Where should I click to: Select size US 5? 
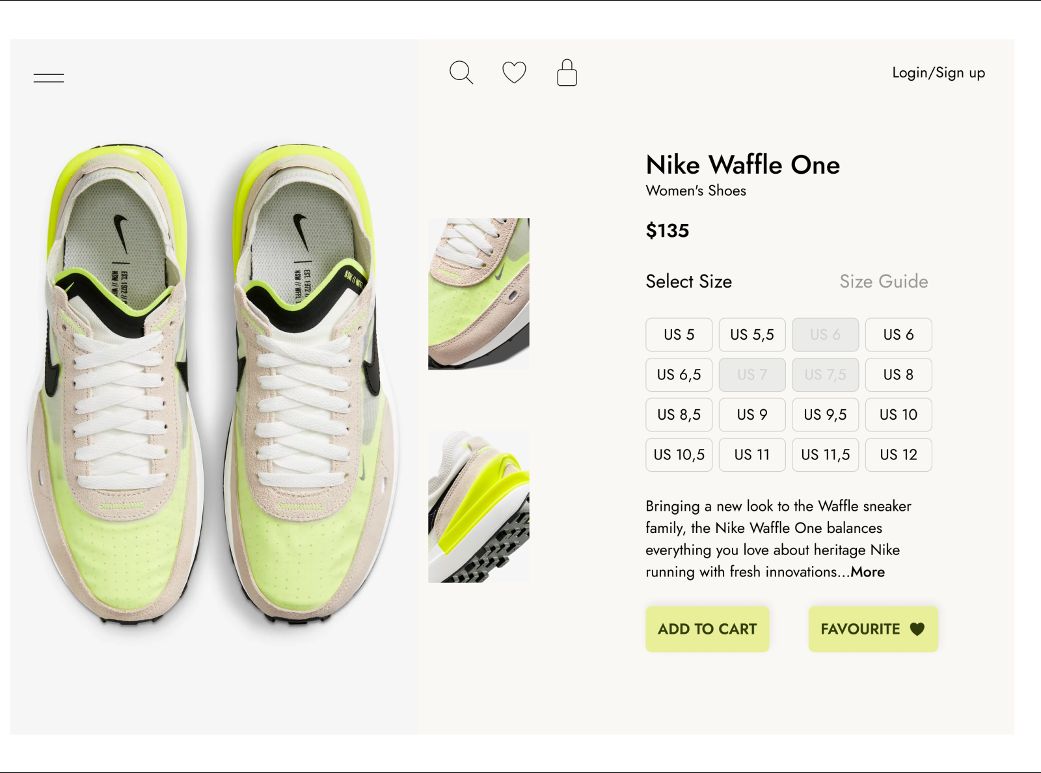click(679, 334)
